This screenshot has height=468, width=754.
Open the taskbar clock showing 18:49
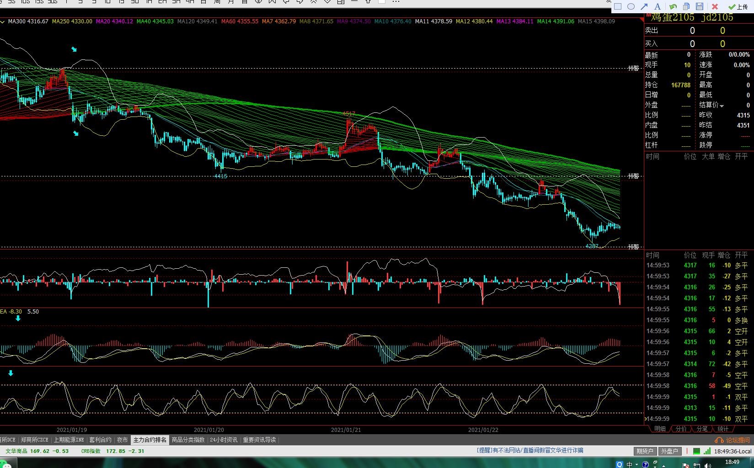(732, 463)
